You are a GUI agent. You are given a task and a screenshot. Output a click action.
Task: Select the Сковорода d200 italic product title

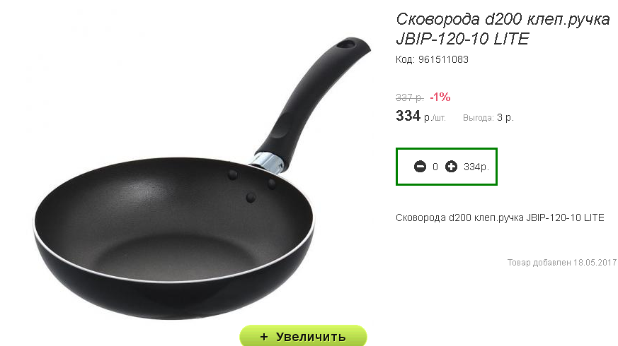click(x=503, y=29)
